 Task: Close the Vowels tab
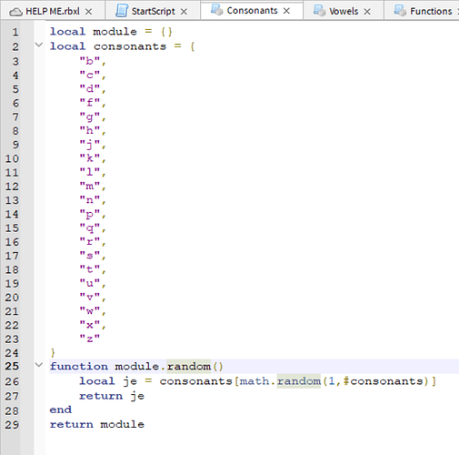[367, 12]
